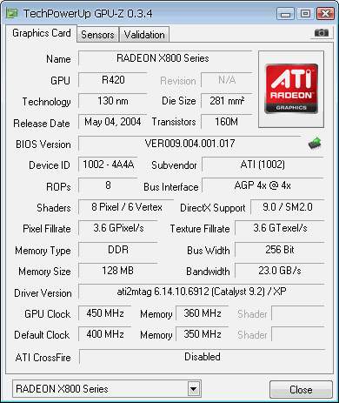Click the ATI CrossFire label

(x=43, y=358)
